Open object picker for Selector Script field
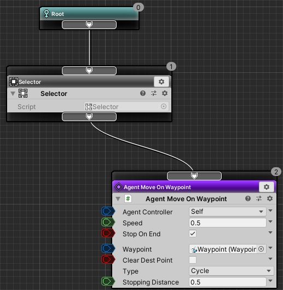 (164, 106)
